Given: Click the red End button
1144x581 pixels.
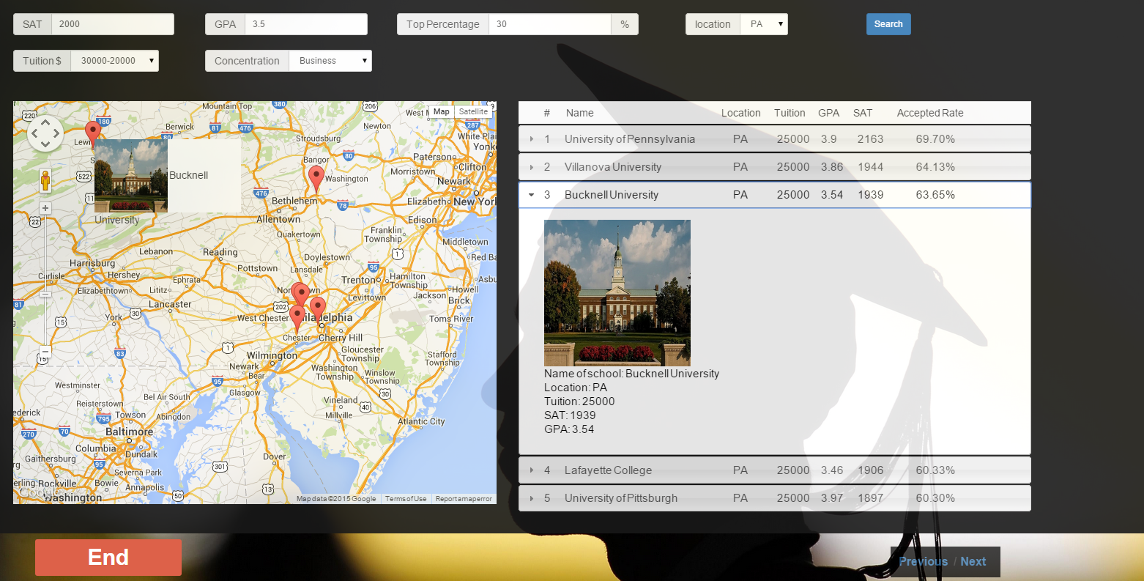Looking at the screenshot, I should (108, 558).
